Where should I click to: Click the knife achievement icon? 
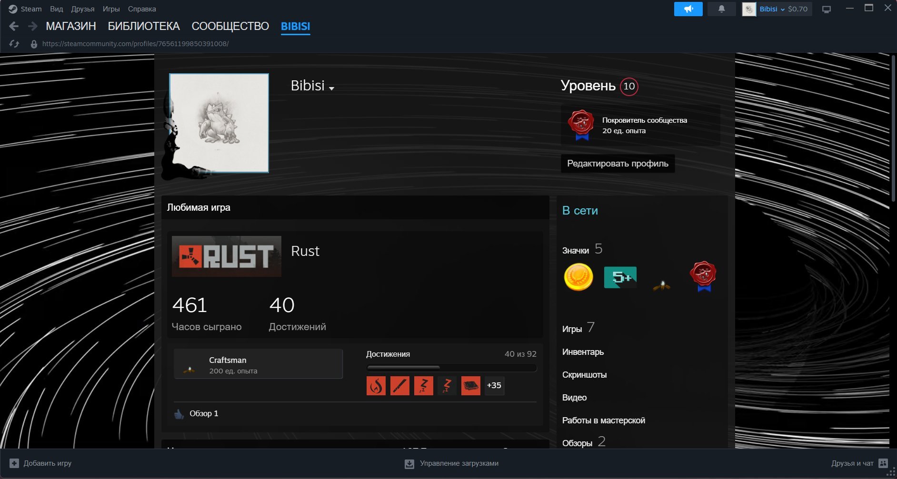[x=400, y=386]
